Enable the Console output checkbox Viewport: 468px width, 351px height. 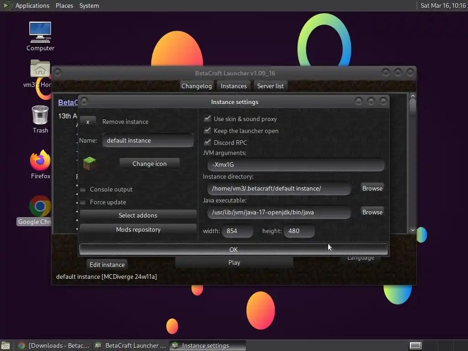pyautogui.click(x=83, y=190)
